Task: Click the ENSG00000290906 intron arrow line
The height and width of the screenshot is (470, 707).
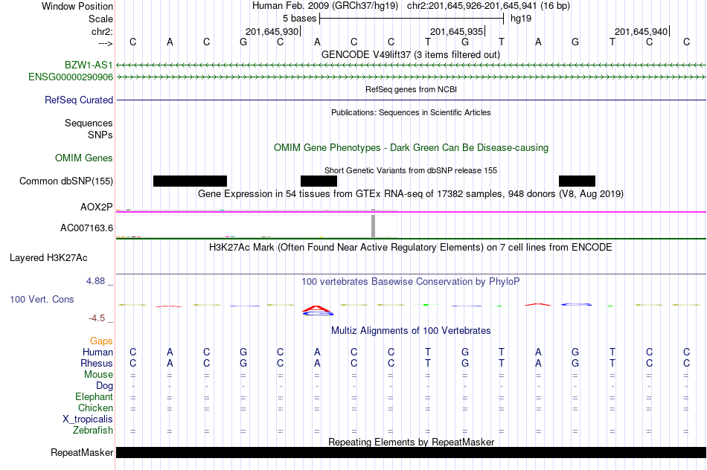Action: pyautogui.click(x=412, y=77)
